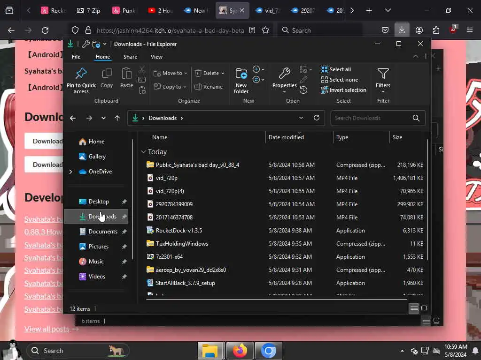Expand address bar history dropdown

(301, 118)
